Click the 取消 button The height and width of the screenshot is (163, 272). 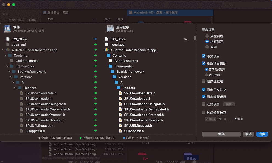pos(248,134)
